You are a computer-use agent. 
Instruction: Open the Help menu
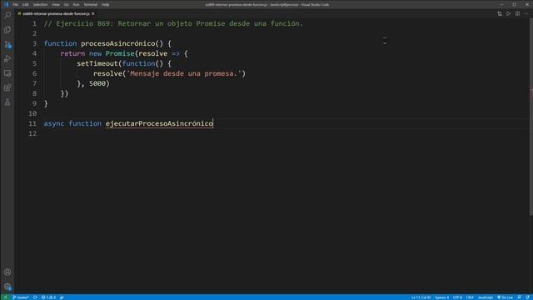pos(106,4)
